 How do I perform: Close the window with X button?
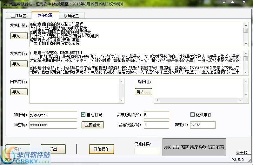tap(244, 2)
